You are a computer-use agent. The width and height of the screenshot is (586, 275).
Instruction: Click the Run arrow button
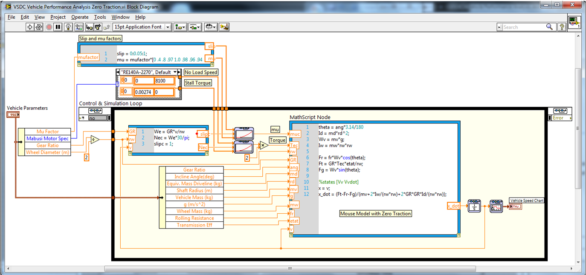(30, 27)
